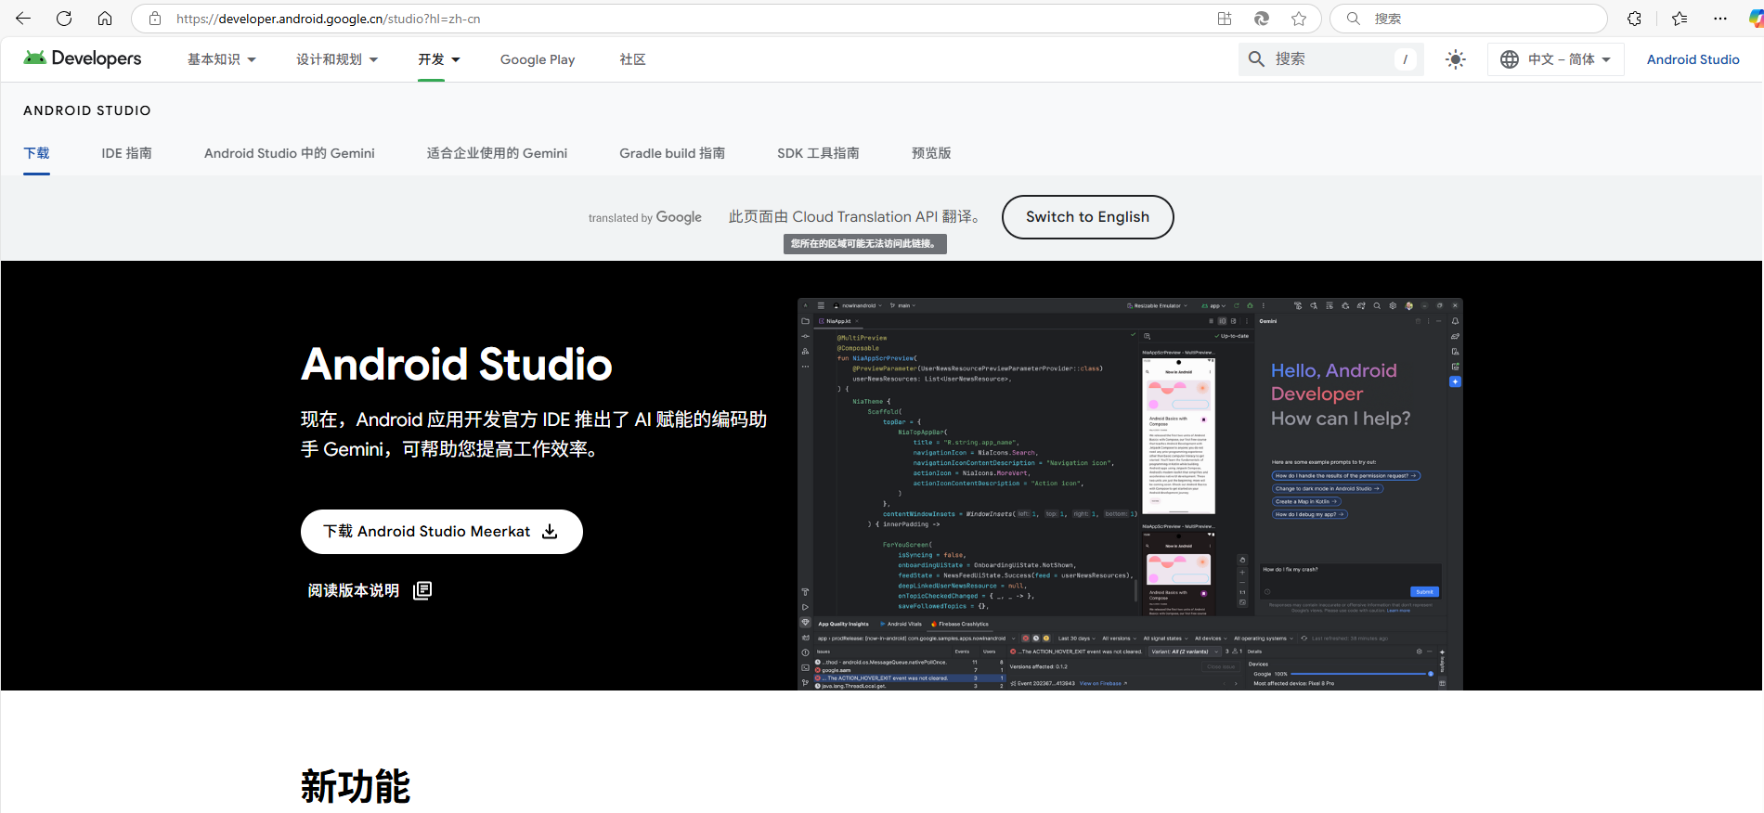Click the site search field 搜索
The width and height of the screenshot is (1764, 813).
pos(1331,59)
